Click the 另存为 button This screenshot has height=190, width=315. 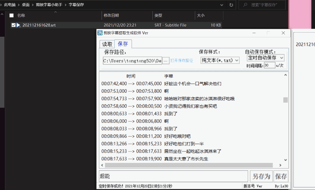point(261,176)
